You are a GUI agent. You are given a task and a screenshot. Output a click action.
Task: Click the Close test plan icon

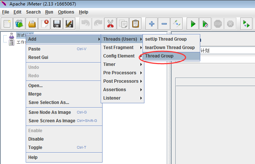pos(44,24)
